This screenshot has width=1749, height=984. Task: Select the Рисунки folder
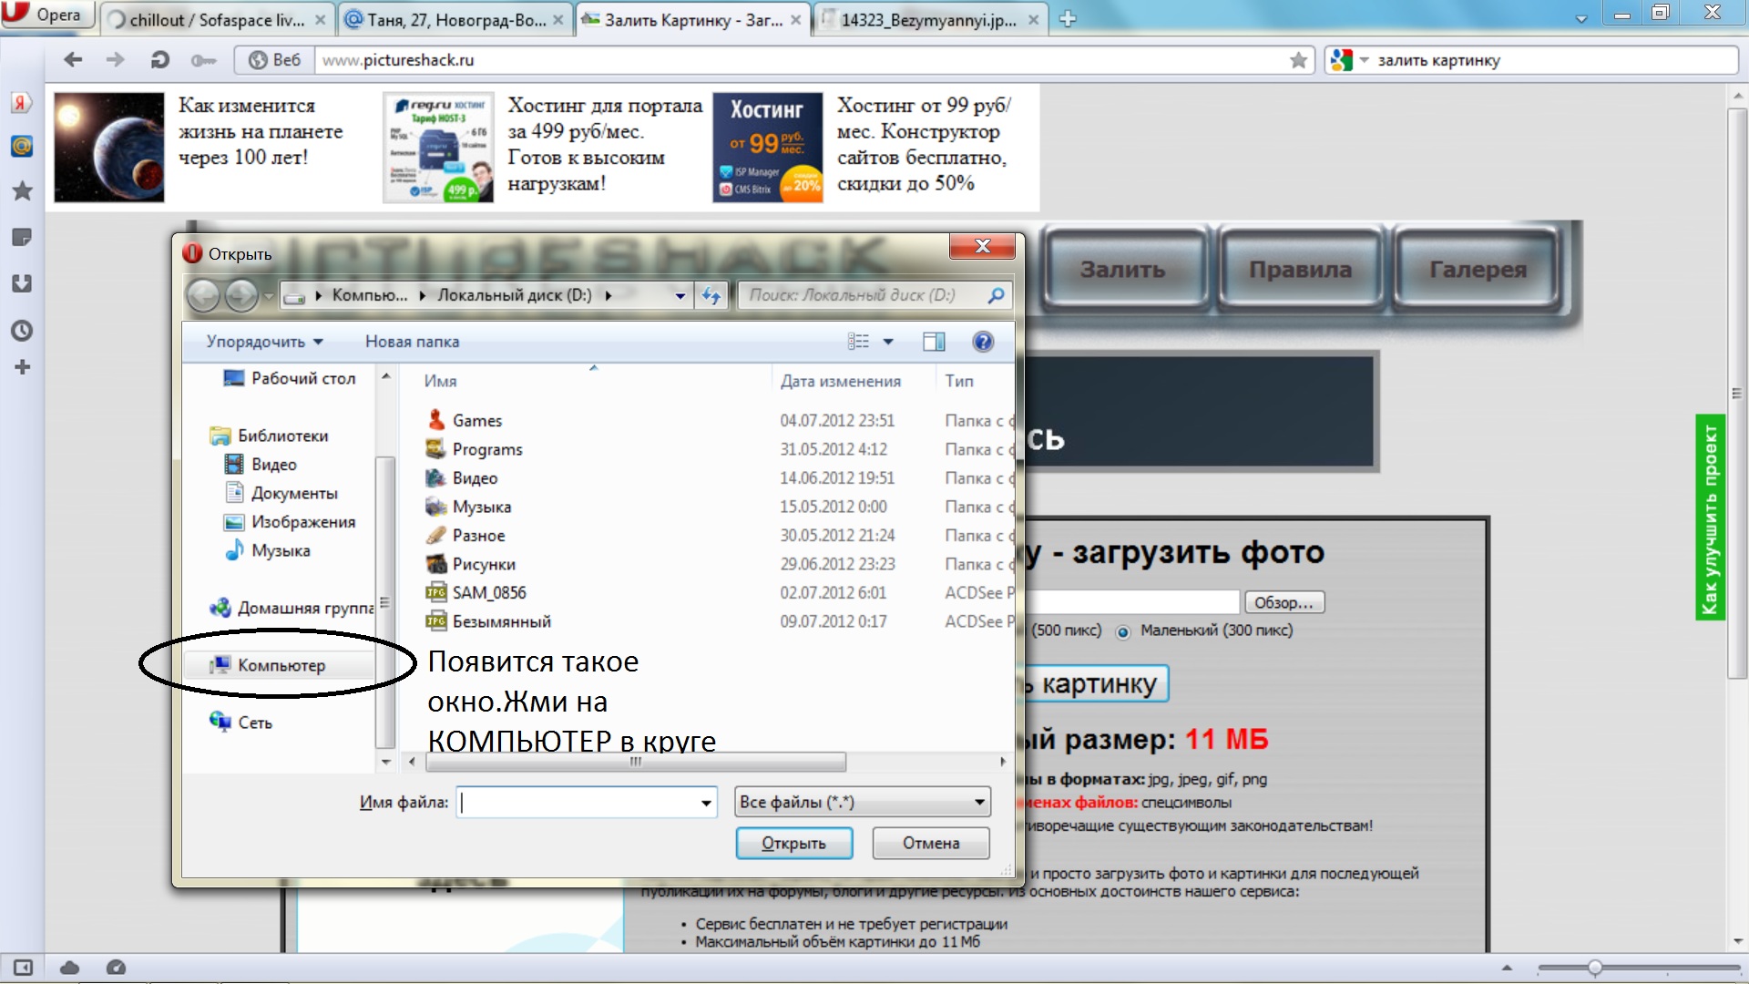(x=471, y=564)
